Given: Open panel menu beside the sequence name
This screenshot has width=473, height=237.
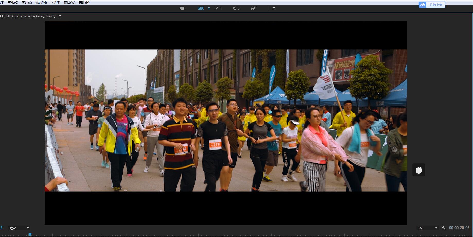Looking at the screenshot, I should click(x=60, y=16).
